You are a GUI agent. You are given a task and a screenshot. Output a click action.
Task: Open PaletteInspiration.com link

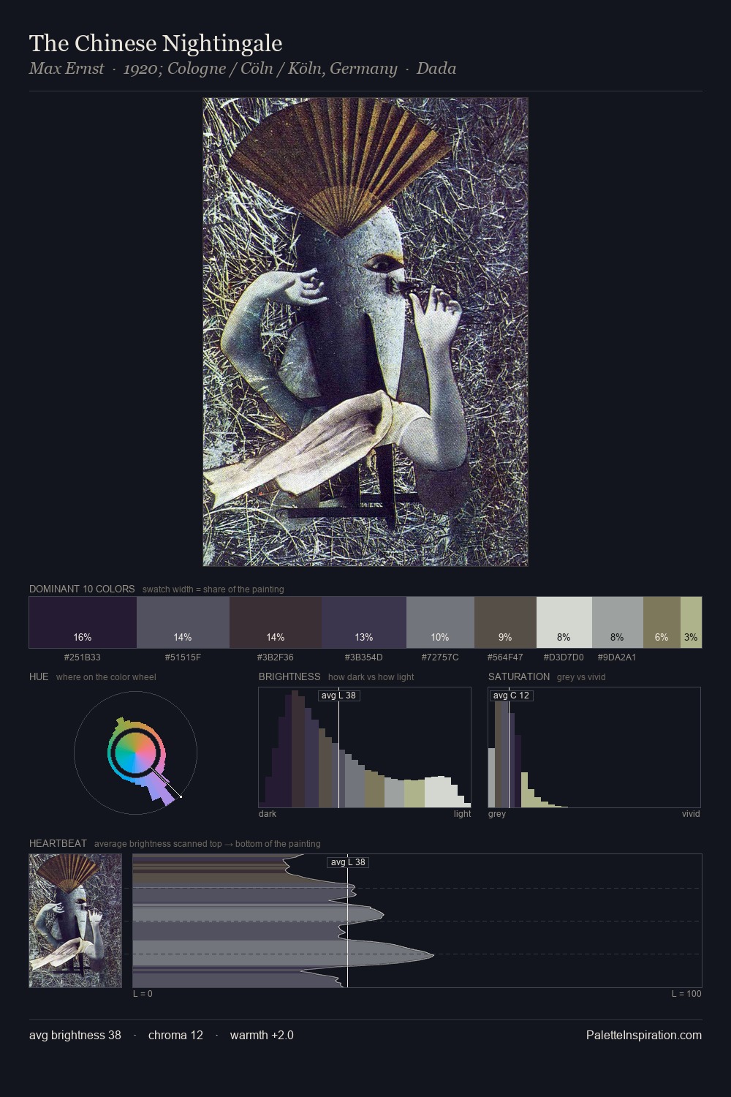point(644,1035)
